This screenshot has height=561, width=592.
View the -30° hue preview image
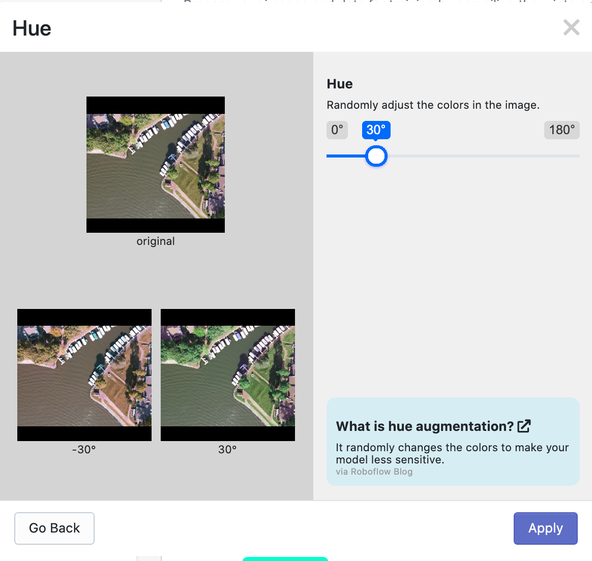pyautogui.click(x=84, y=375)
